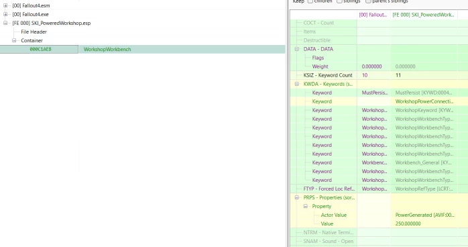The width and height of the screenshot is (468, 247).
Task: Click the 250.000000 value cell
Action: (x=408, y=224)
